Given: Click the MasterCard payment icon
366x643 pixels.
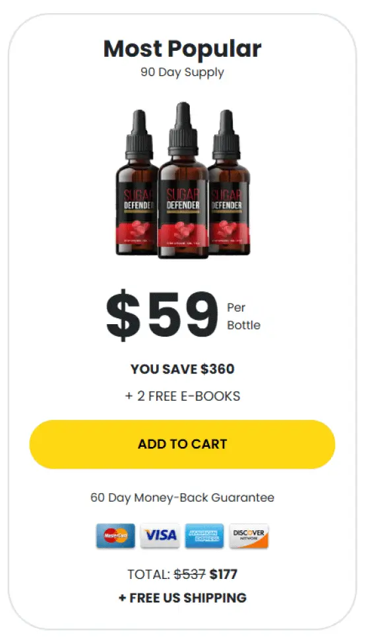Looking at the screenshot, I should [115, 535].
